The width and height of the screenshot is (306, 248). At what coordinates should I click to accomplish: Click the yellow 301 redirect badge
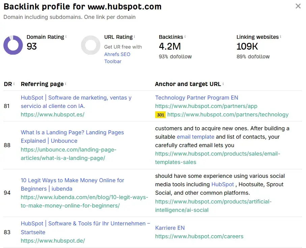tap(160, 115)
